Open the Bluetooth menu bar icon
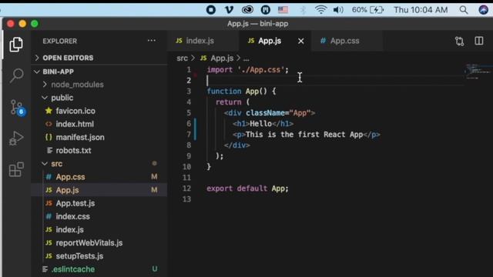493x277 pixels. 303,10
